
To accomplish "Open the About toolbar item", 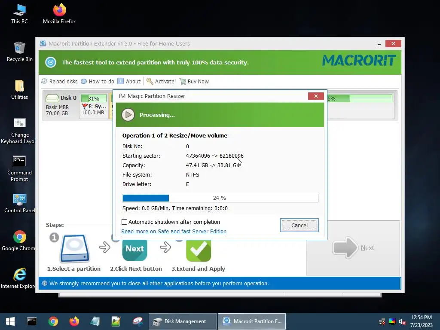I will (x=129, y=81).
